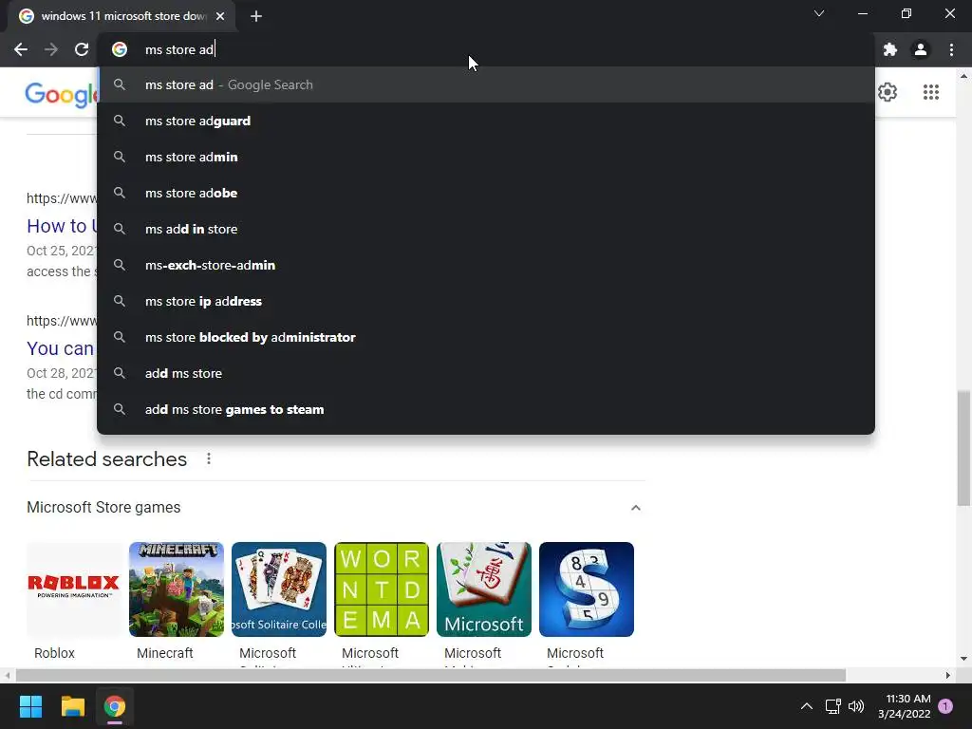Open the network tray icon
The width and height of the screenshot is (972, 729).
[x=832, y=706]
